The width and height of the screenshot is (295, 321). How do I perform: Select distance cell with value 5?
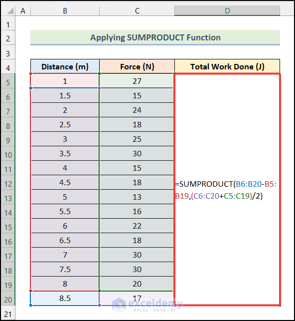tap(65, 197)
